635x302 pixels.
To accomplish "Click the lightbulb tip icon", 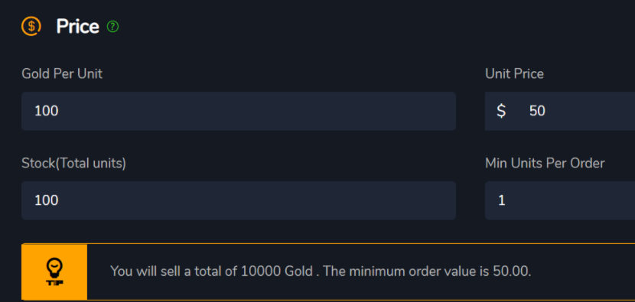I will point(54,268).
